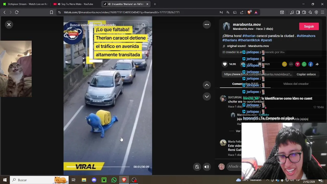Open the #ultimahora hashtag
Image resolution: width=327 pixels, height=184 pixels.
pyautogui.click(x=306, y=36)
